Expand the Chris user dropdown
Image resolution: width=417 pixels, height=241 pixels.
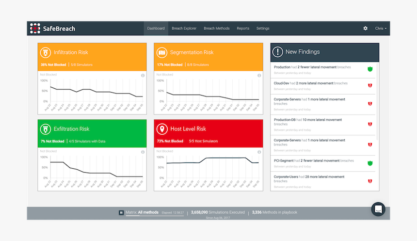(x=381, y=29)
